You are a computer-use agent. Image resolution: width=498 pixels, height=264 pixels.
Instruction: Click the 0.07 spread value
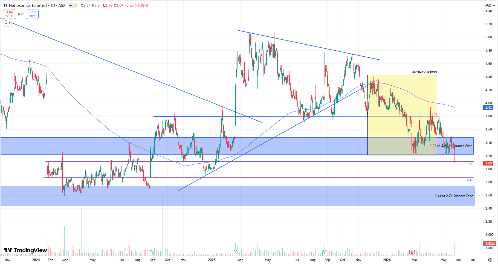pos(21,14)
